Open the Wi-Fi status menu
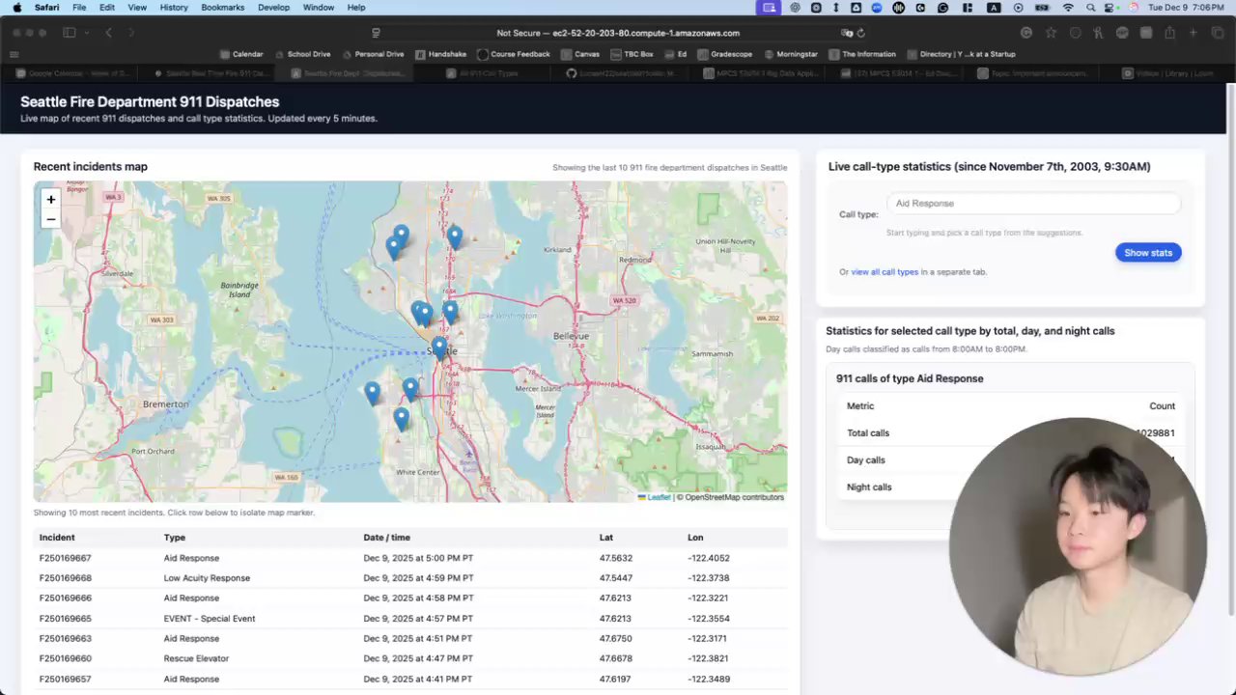Viewport: 1236px width, 695px height. (1068, 7)
